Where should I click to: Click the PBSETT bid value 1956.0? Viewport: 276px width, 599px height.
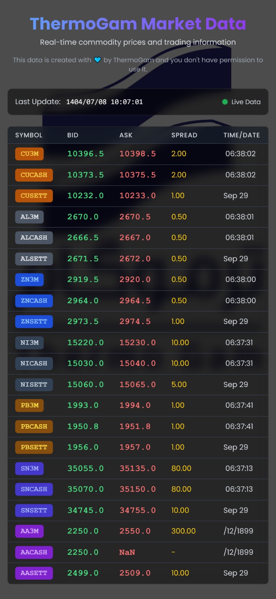[x=83, y=447]
